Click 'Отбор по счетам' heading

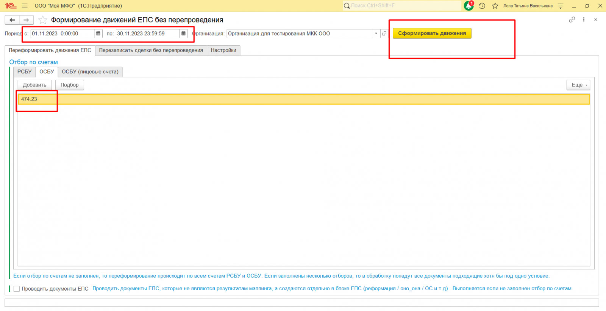click(34, 62)
